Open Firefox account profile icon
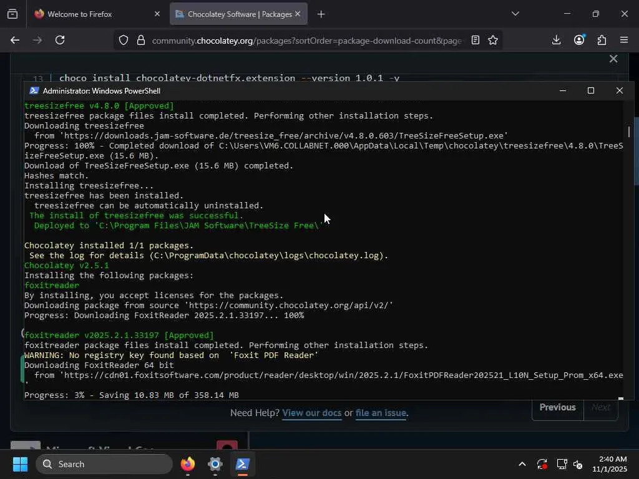 click(x=579, y=40)
